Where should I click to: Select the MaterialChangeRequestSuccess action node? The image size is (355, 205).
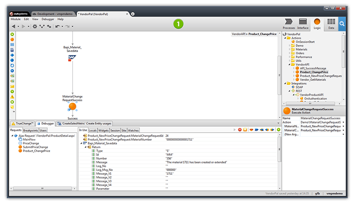click(73, 106)
